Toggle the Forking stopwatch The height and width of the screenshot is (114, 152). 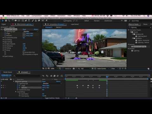pyautogui.click(x=5, y=48)
